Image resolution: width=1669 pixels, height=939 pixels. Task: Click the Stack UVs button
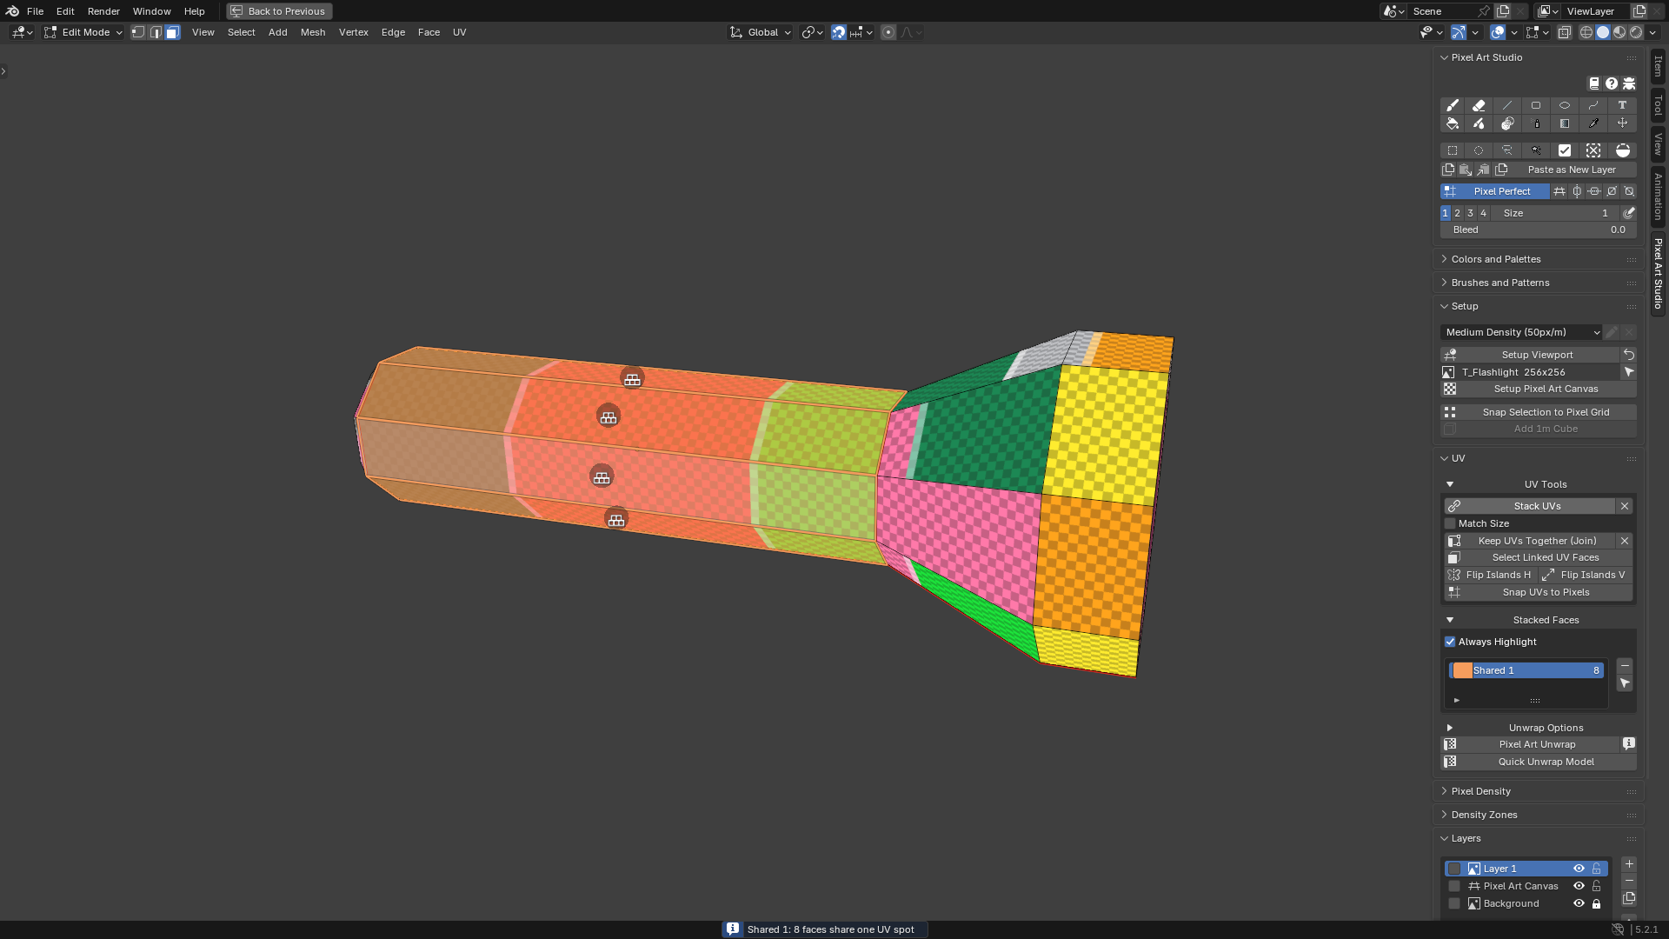click(x=1530, y=506)
